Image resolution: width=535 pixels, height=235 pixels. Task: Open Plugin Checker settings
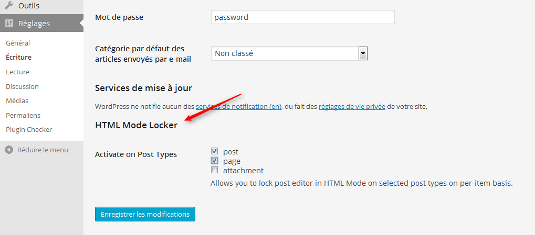tap(29, 130)
